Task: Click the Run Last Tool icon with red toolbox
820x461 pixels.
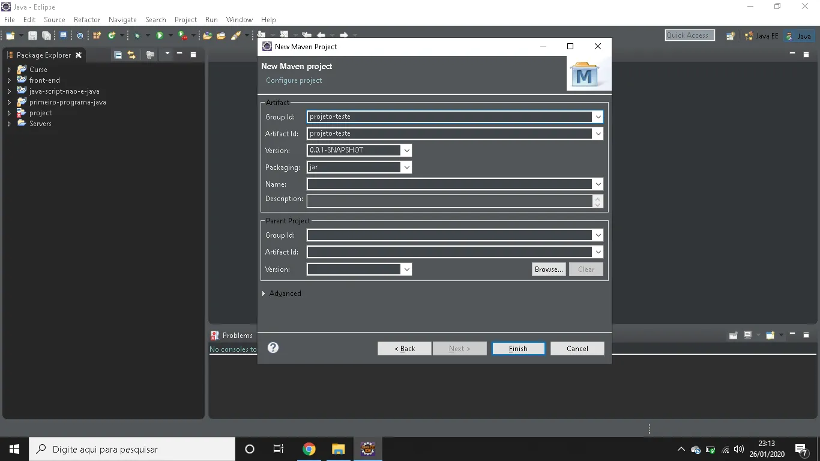Action: click(182, 36)
